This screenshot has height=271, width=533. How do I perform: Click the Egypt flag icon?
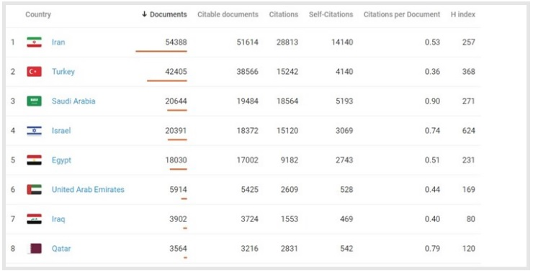34,160
